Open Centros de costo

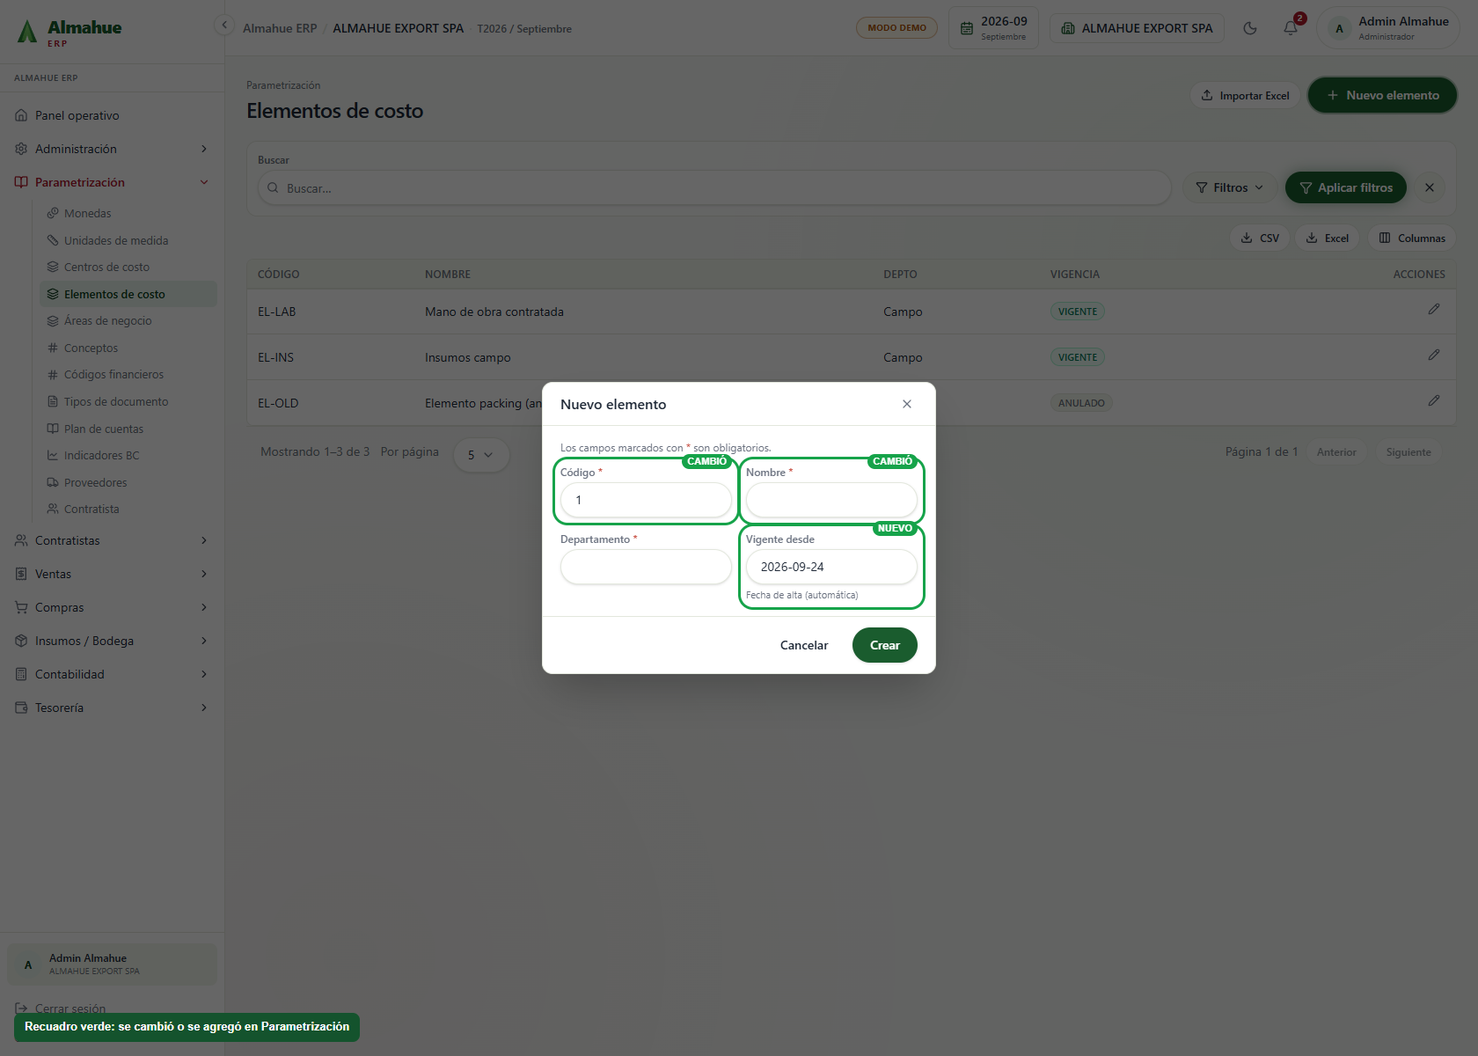(128, 267)
